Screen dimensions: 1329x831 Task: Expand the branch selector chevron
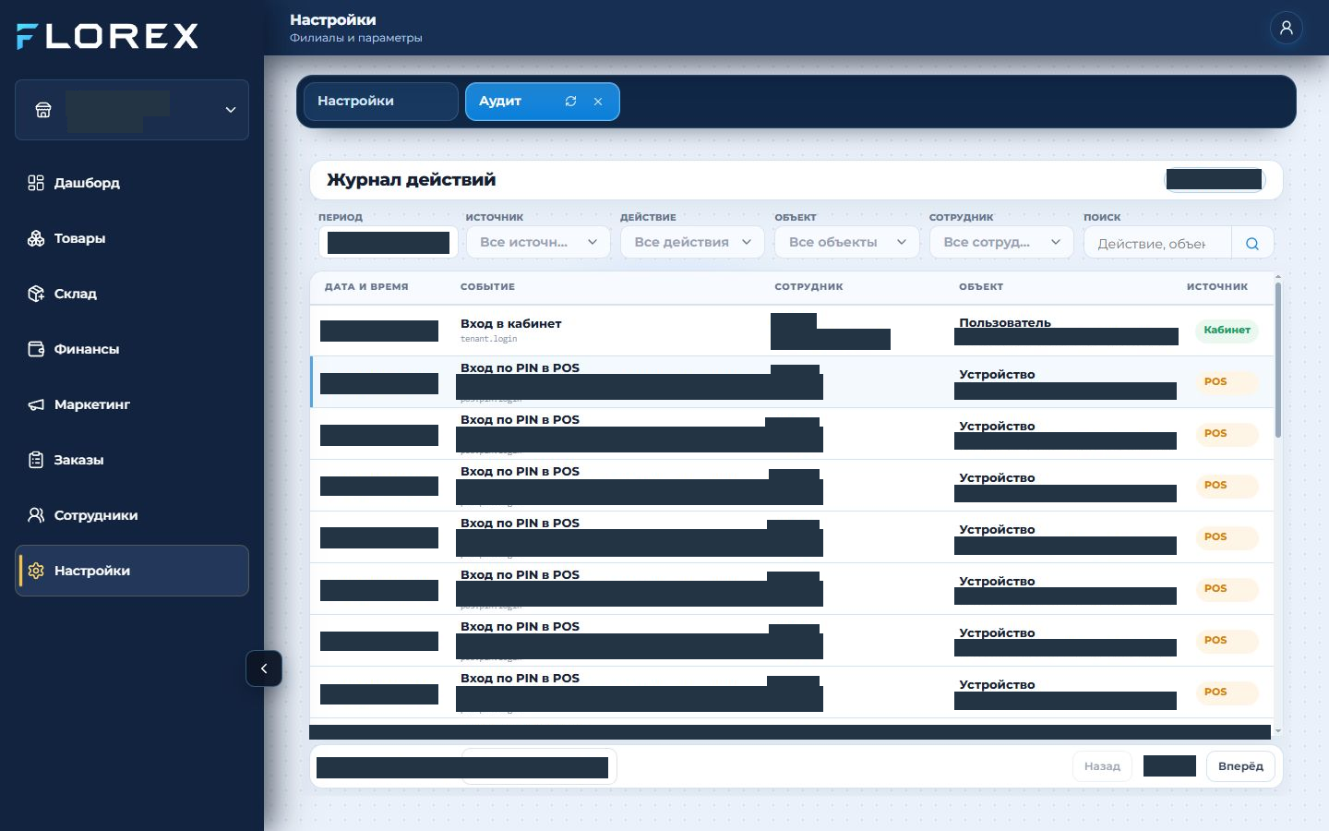(230, 110)
